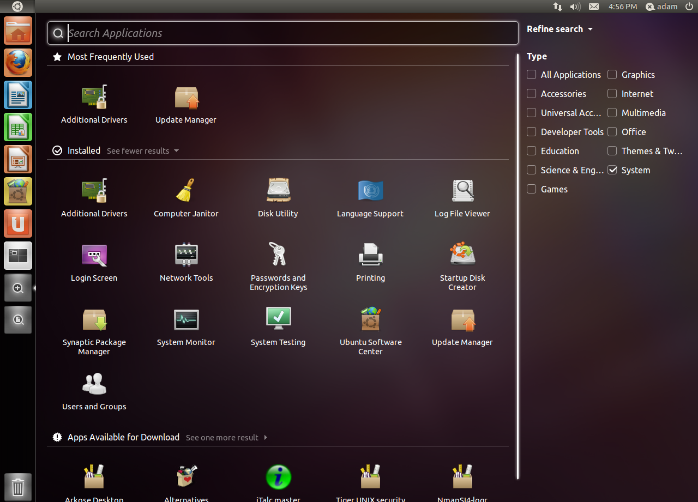Image resolution: width=698 pixels, height=502 pixels.
Task: Open Passwords and Encryption Keys
Action: pyautogui.click(x=278, y=267)
